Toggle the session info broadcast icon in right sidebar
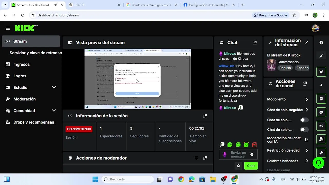Image resolution: width=329 pixels, height=185 pixels. pyautogui.click(x=321, y=126)
